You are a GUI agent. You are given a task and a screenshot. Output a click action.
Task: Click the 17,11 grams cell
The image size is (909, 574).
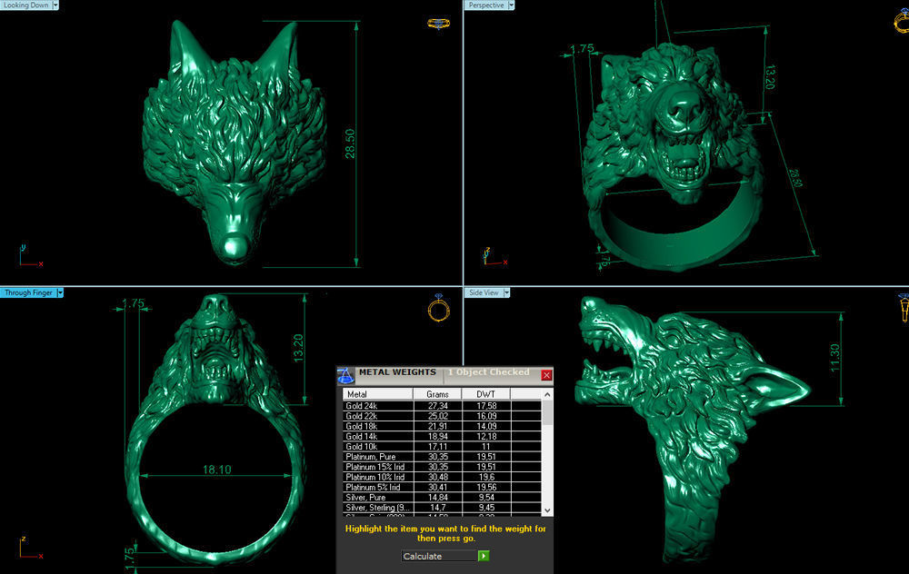coord(438,447)
